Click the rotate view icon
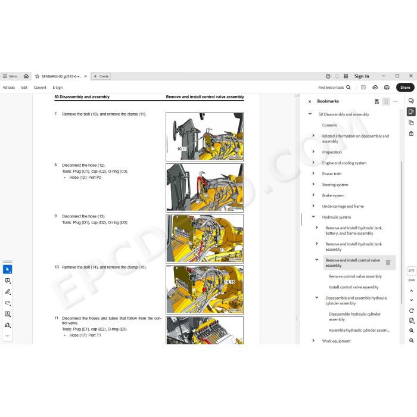This screenshot has width=417, height=417. [411, 310]
